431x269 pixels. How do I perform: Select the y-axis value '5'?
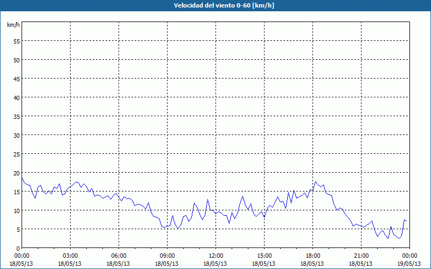click(x=18, y=230)
